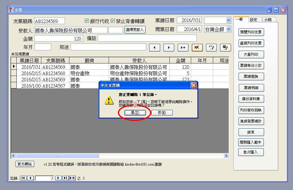The width and height of the screenshot is (293, 190).
Task: Select cell 2016/1/30 in table
Action: [29, 85]
